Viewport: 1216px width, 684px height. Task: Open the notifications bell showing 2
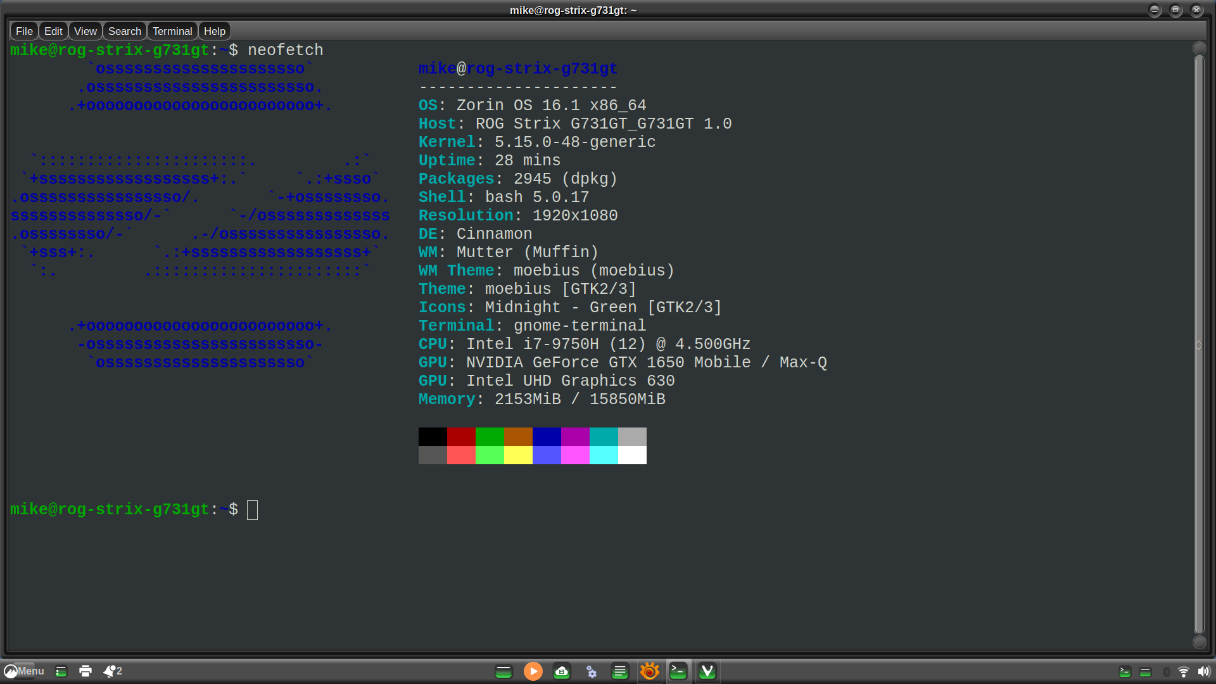(x=113, y=671)
